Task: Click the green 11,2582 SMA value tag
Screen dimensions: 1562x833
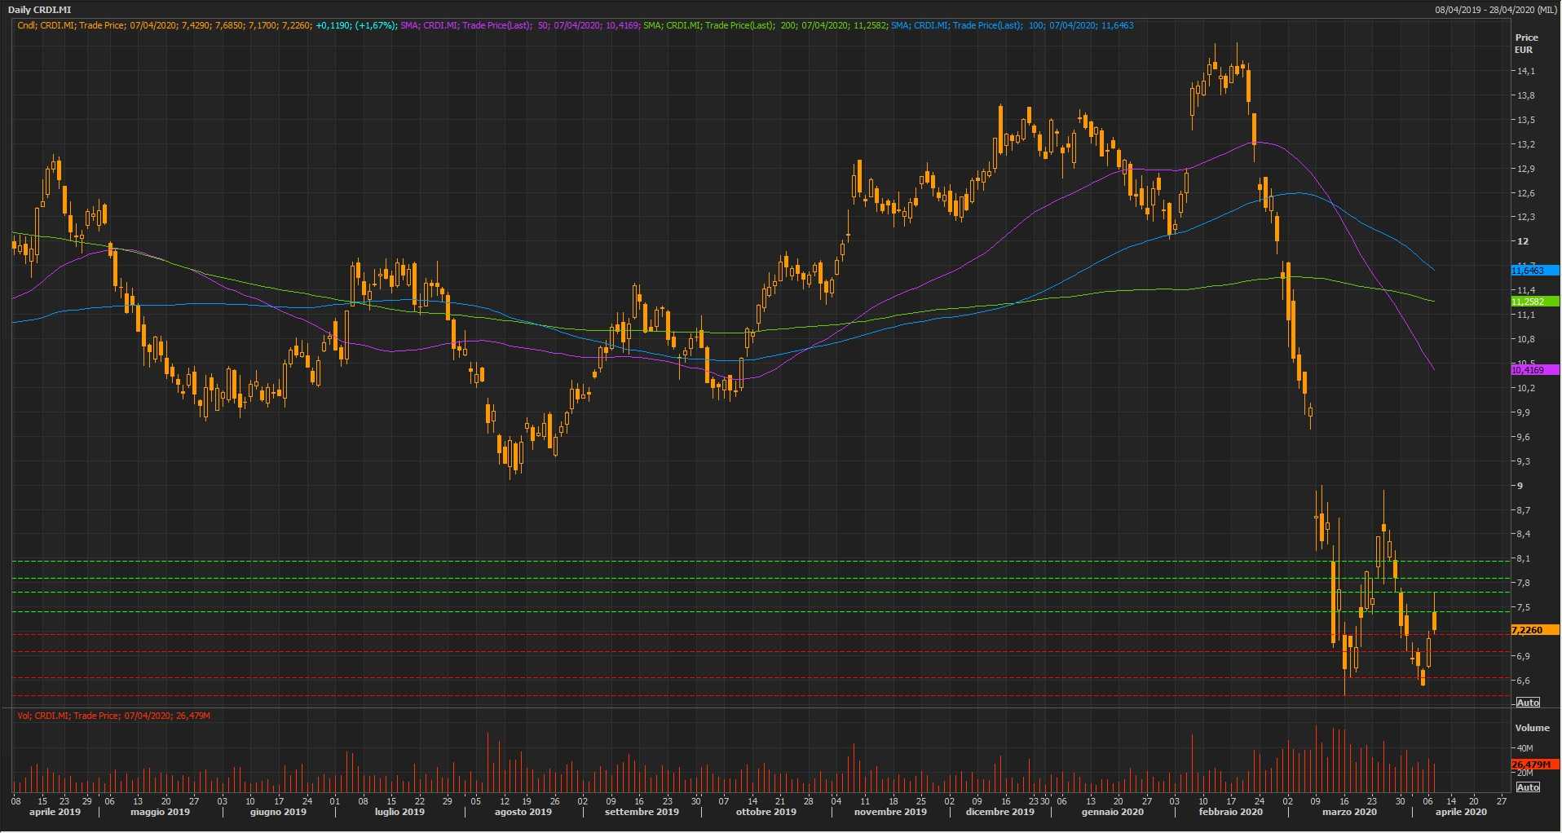Action: click(1533, 302)
